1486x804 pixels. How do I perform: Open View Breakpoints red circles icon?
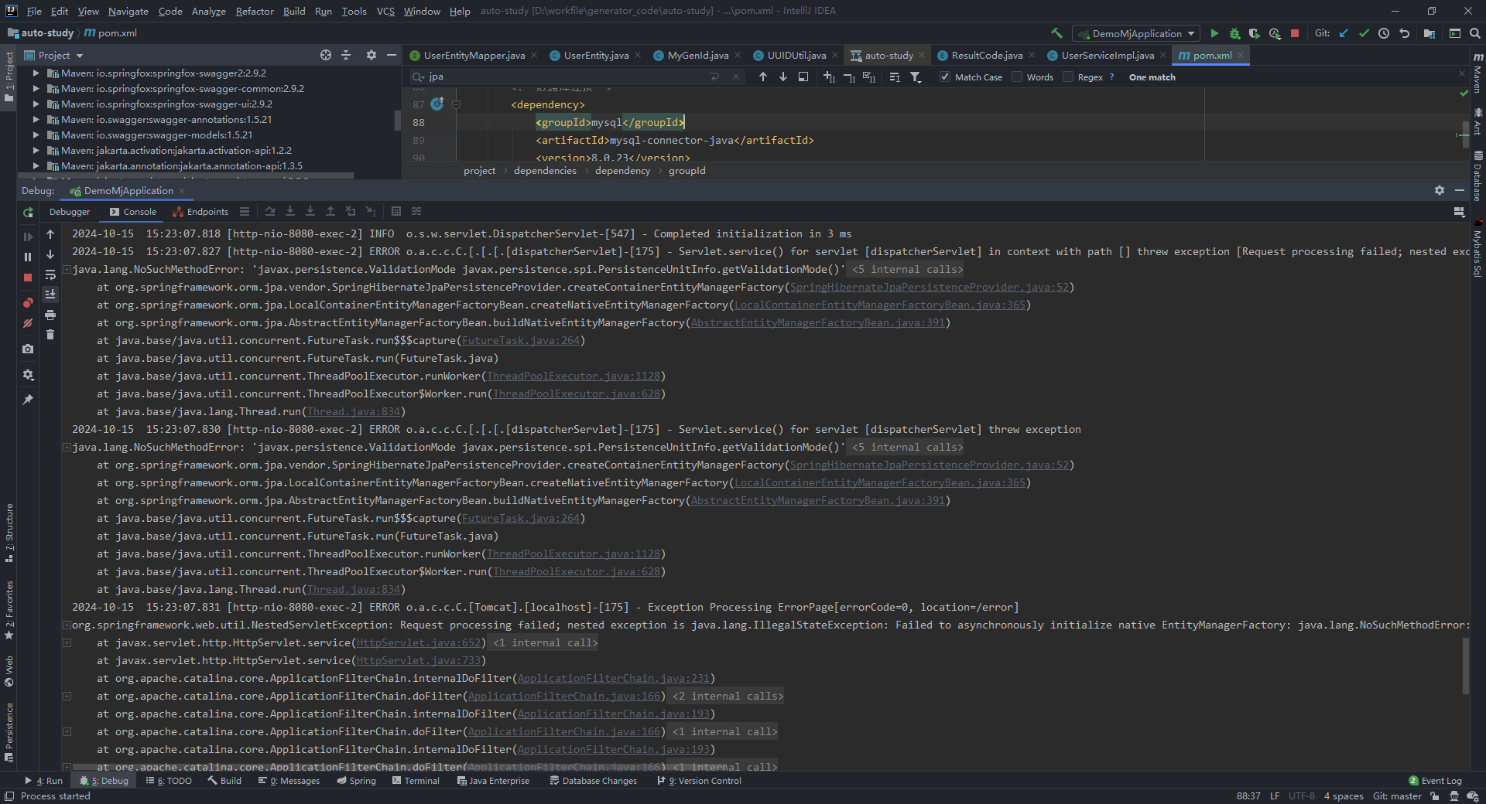[x=29, y=303]
